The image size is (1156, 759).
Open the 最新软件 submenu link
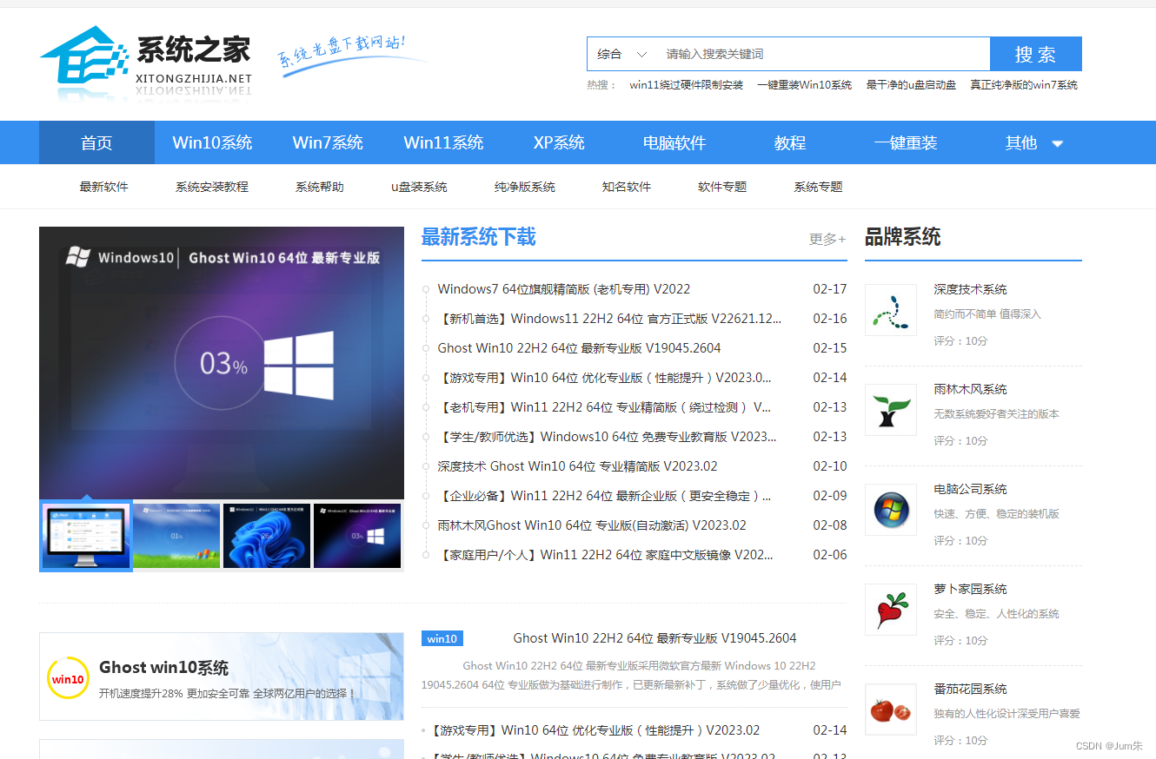point(104,187)
